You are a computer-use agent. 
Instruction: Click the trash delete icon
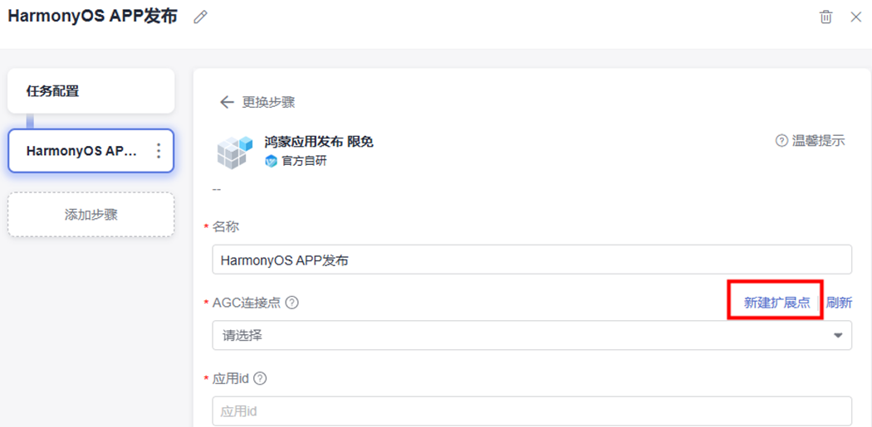pyautogui.click(x=825, y=17)
